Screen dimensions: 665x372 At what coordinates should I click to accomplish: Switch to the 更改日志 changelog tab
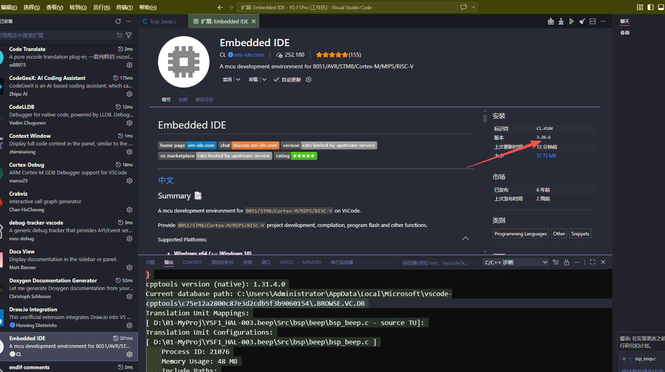coord(204,100)
